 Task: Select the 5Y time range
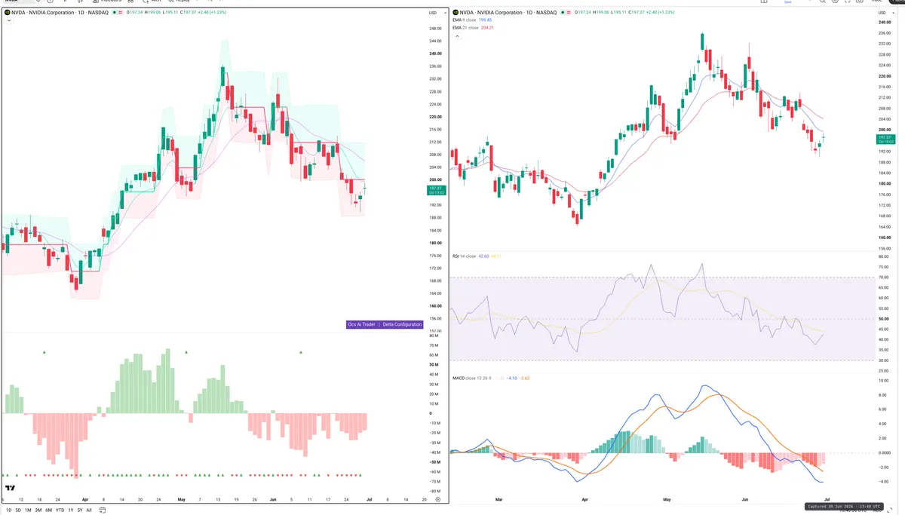pos(80,510)
